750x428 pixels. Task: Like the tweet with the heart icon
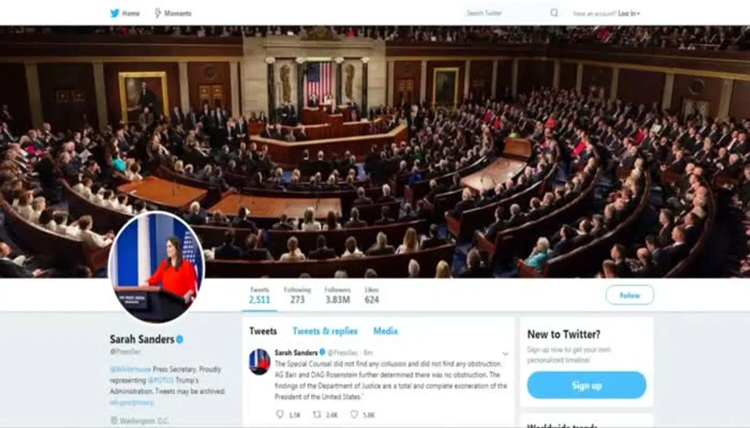(354, 414)
